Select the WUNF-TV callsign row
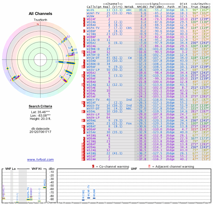 (93, 13)
